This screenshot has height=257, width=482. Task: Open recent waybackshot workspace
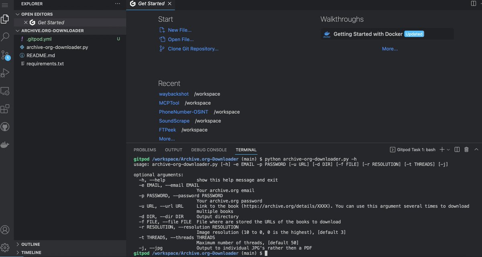(174, 94)
